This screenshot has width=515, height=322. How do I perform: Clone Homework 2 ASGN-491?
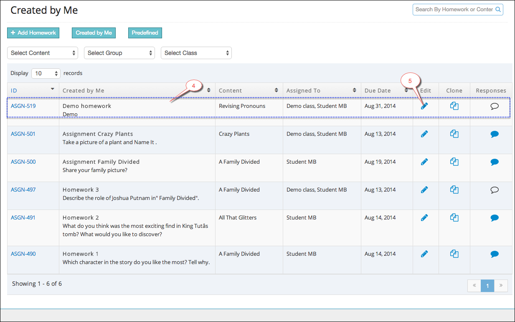454,218
